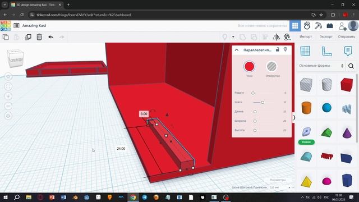Viewport: 359px width, 202px height.
Task: Select the striped Отверстие hole option
Action: [271, 66]
